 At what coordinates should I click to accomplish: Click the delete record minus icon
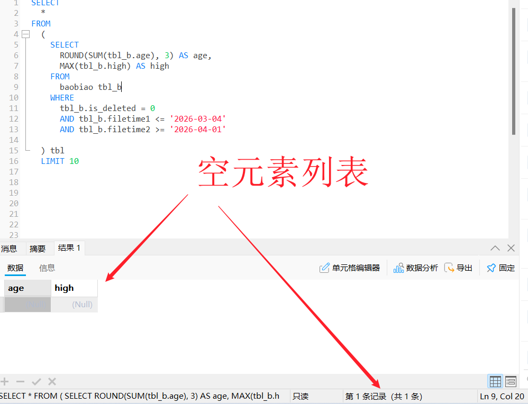pyautogui.click(x=20, y=381)
